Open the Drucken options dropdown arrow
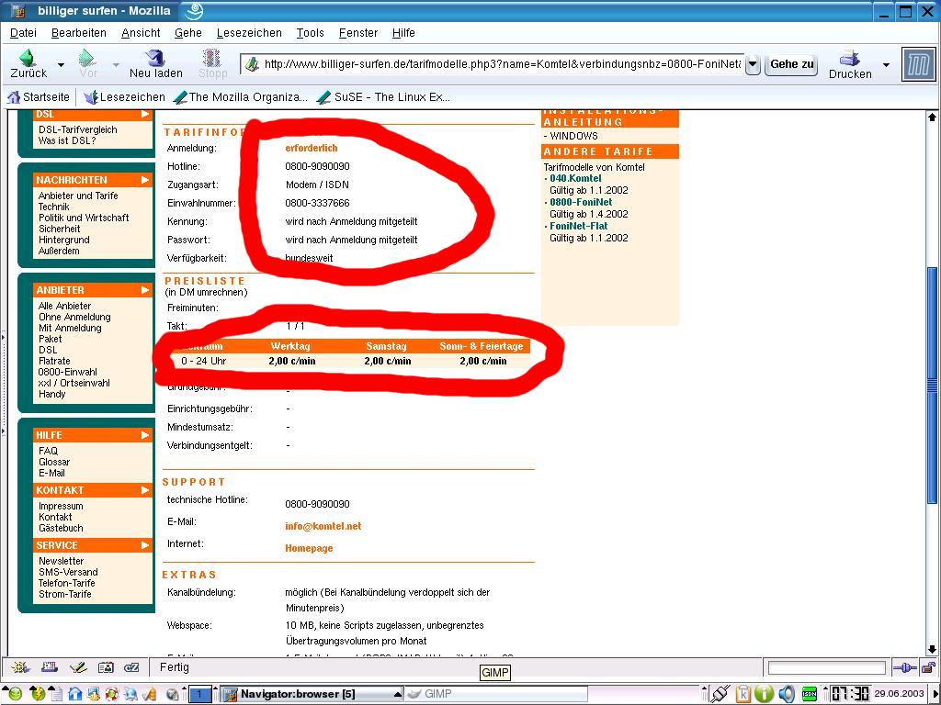Image resolution: width=941 pixels, height=705 pixels. click(x=886, y=64)
